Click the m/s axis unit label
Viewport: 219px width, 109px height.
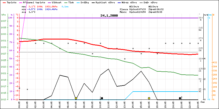pyautogui.click(x=206, y=15)
